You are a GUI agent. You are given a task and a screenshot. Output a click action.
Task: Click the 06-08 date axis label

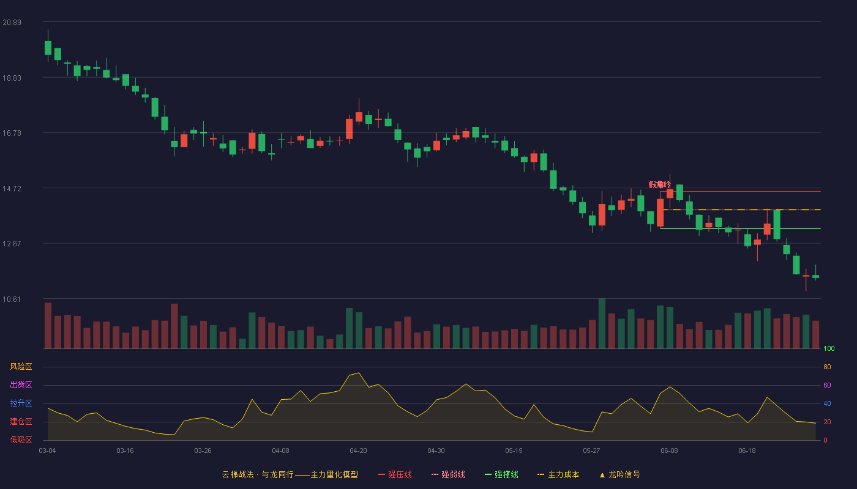coord(669,450)
